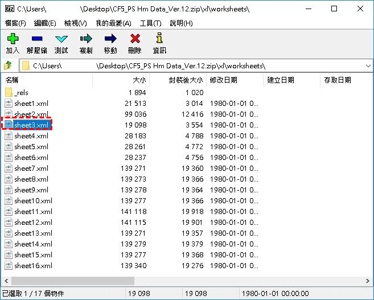Select the sheet2.xml file name

[x=31, y=114]
